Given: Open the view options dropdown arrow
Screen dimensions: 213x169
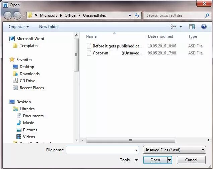Looking at the screenshot, I should point(181,27).
